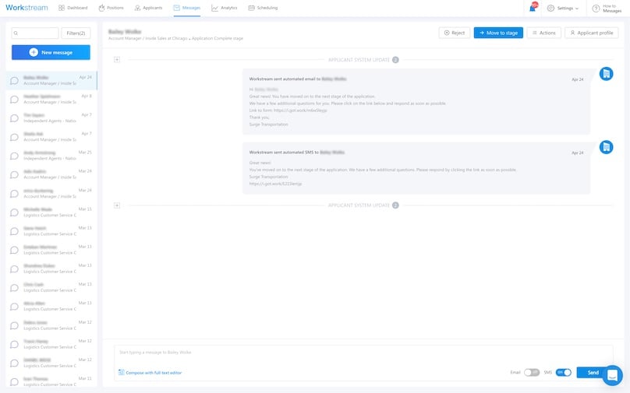This screenshot has width=630, height=393.
Task: Click the chat bubble icon of top conversation
Action: 14,80
